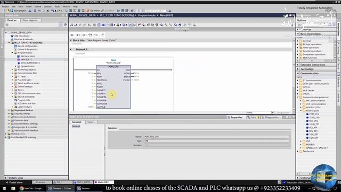Open Chrome New Tab taskbar item
The width and height of the screenshot is (341, 192).
tap(32, 188)
